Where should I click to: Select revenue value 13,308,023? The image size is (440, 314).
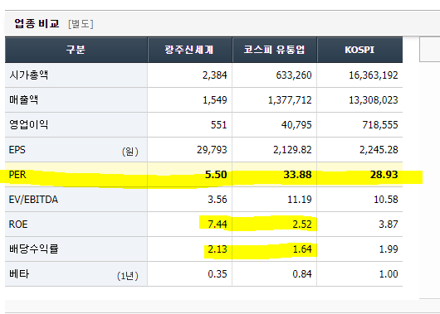click(374, 100)
